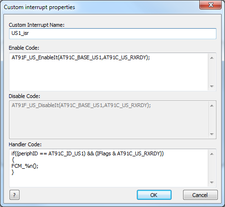Click the Disable Code vertical scrollbar track
This screenshot has width=225, height=207.
(x=212, y=120)
